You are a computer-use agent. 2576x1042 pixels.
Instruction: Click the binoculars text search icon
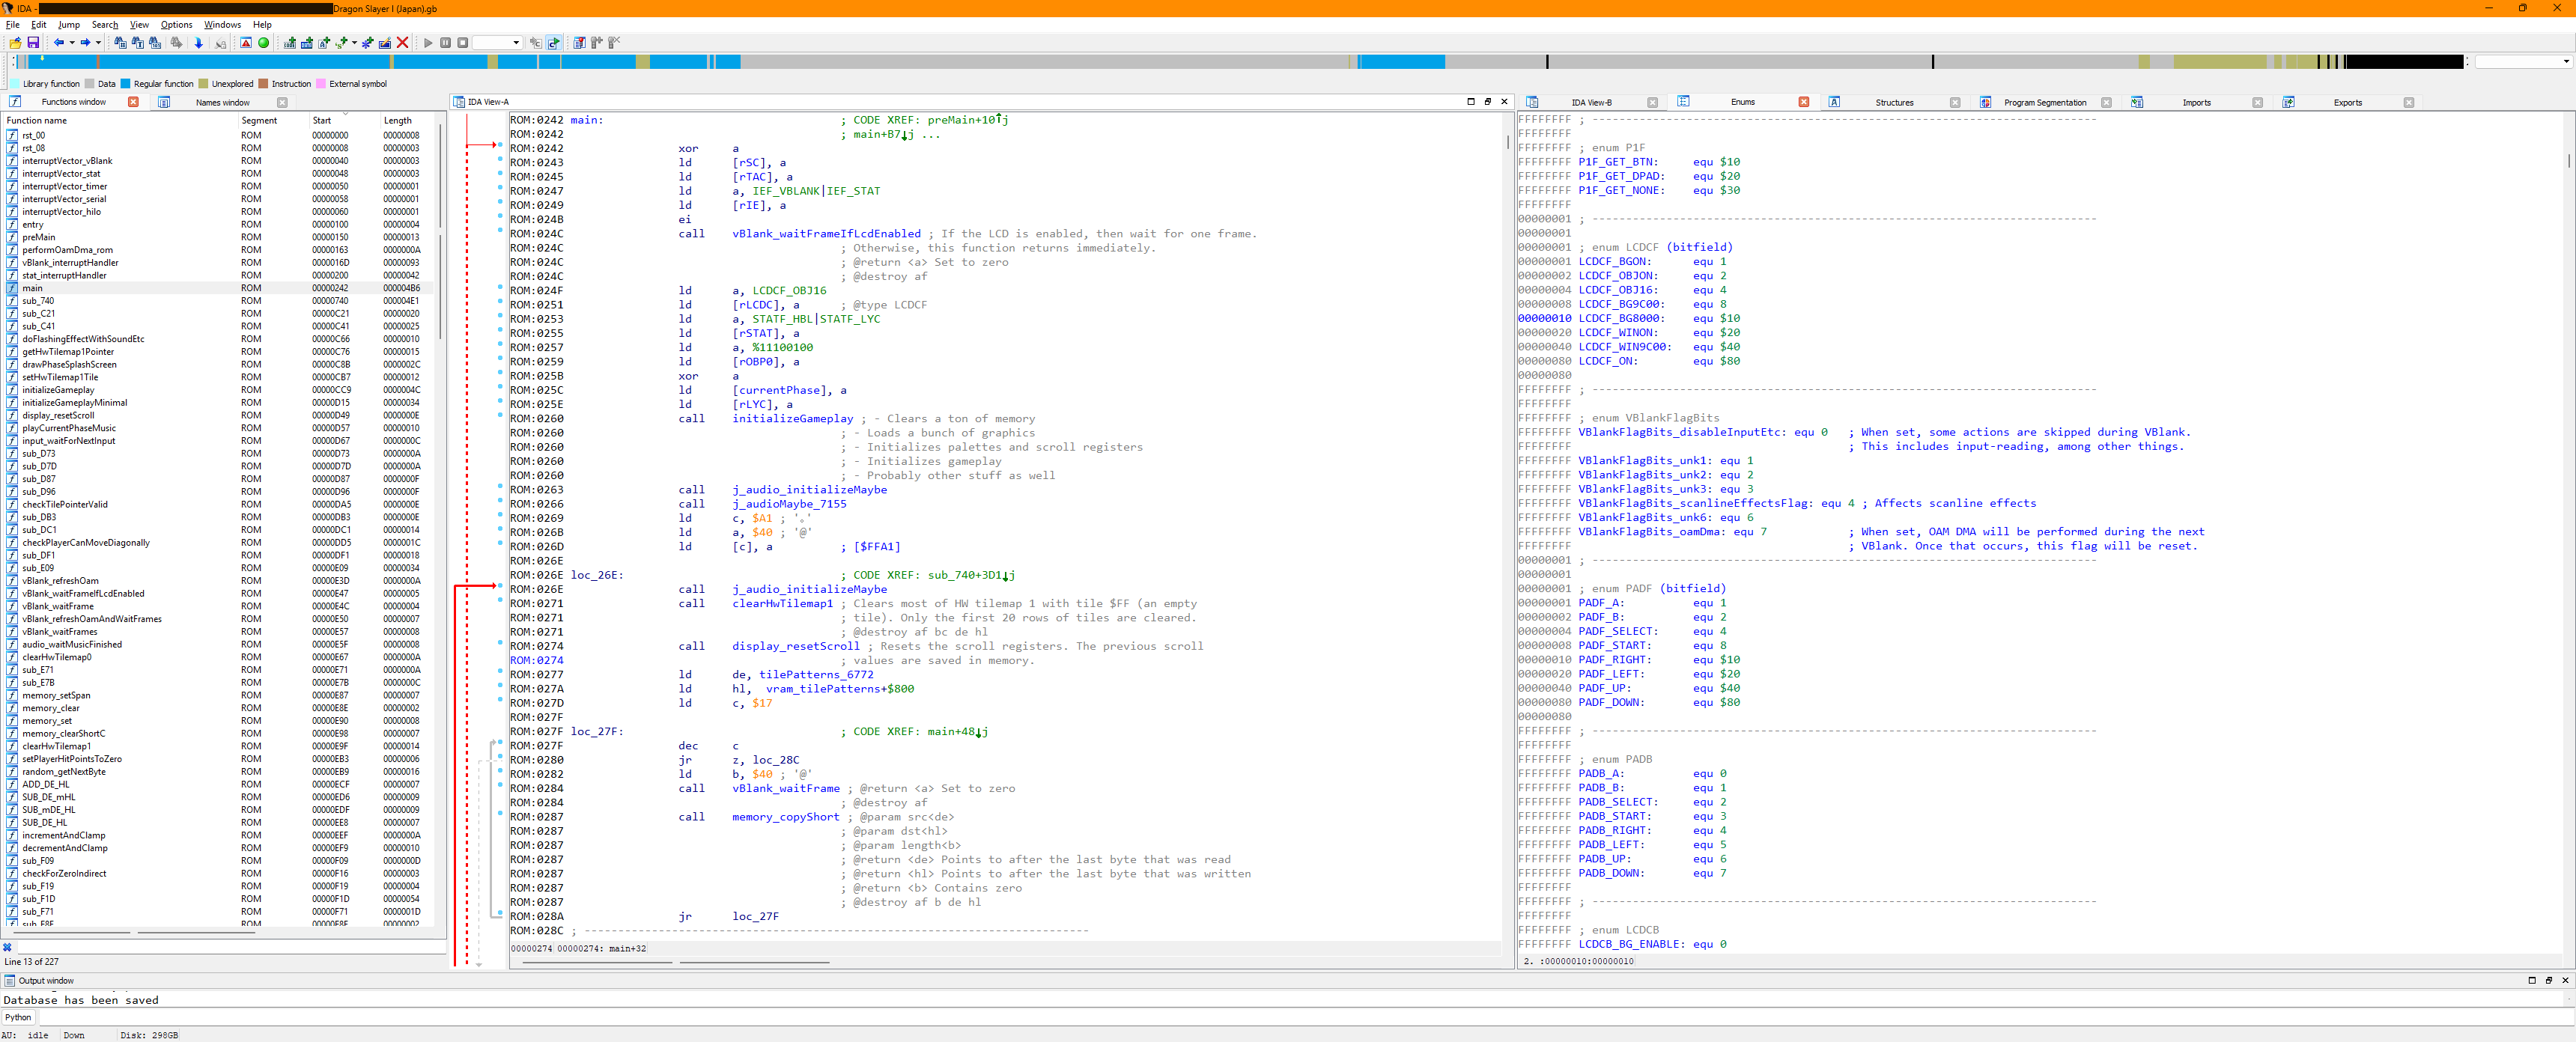click(x=138, y=43)
